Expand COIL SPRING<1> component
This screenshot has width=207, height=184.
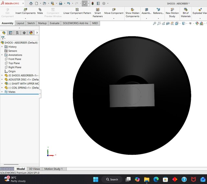[x=2, y=88]
